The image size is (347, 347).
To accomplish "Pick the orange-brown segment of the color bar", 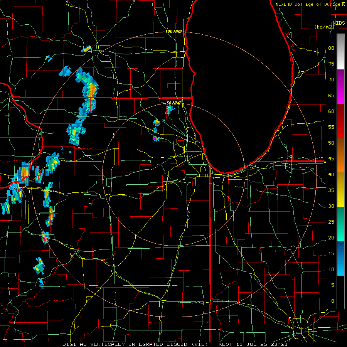I will tap(340, 155).
